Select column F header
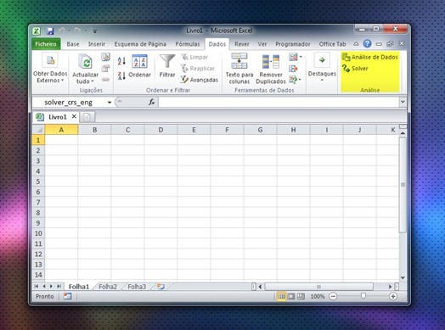Image resolution: width=445 pixels, height=330 pixels. 227,130
